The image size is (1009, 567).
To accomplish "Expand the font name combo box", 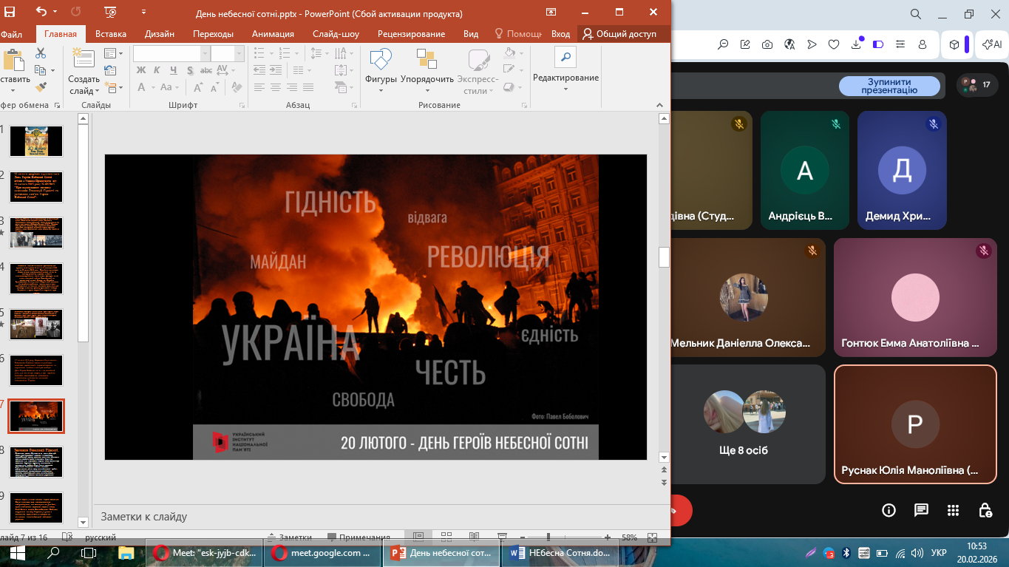I will click(205, 53).
